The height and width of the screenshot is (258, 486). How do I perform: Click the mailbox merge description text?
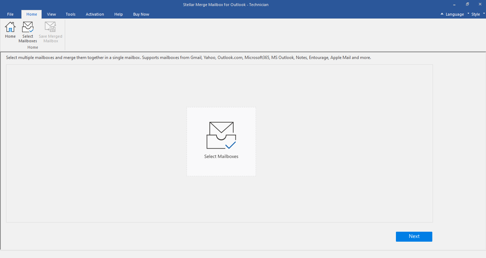188,58
